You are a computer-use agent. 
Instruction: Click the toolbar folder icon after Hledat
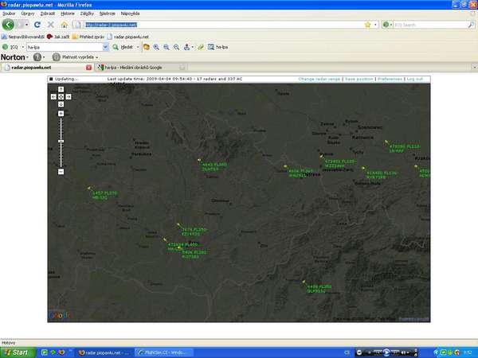(147, 47)
